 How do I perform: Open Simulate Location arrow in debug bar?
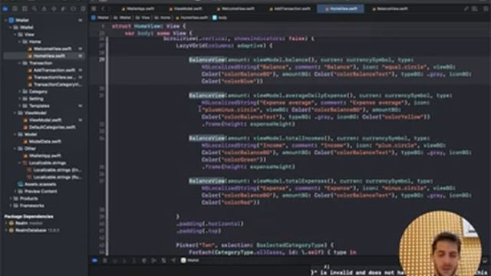pyautogui.click(x=173, y=261)
